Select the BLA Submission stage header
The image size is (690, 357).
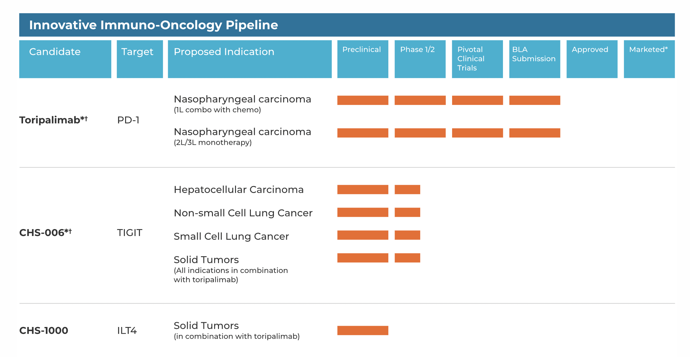click(534, 54)
